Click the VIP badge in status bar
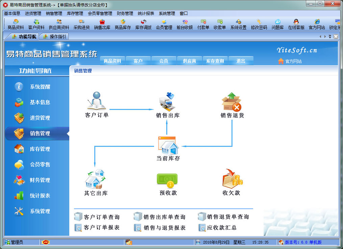 click(46, 242)
